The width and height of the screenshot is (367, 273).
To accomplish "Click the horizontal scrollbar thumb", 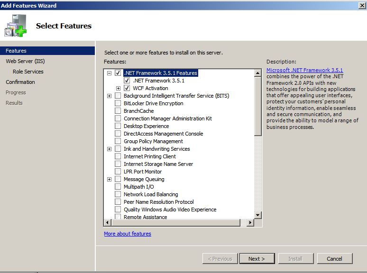I will [x=176, y=222].
